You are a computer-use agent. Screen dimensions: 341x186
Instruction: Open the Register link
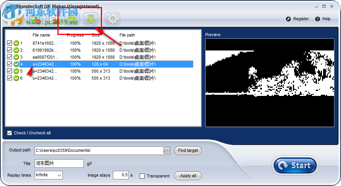point(301,19)
